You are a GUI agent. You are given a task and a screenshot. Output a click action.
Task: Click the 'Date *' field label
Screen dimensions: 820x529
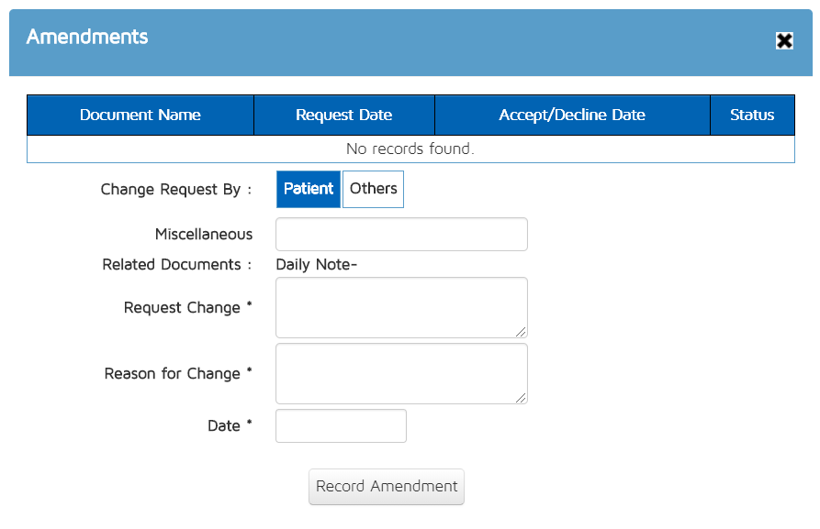point(230,425)
